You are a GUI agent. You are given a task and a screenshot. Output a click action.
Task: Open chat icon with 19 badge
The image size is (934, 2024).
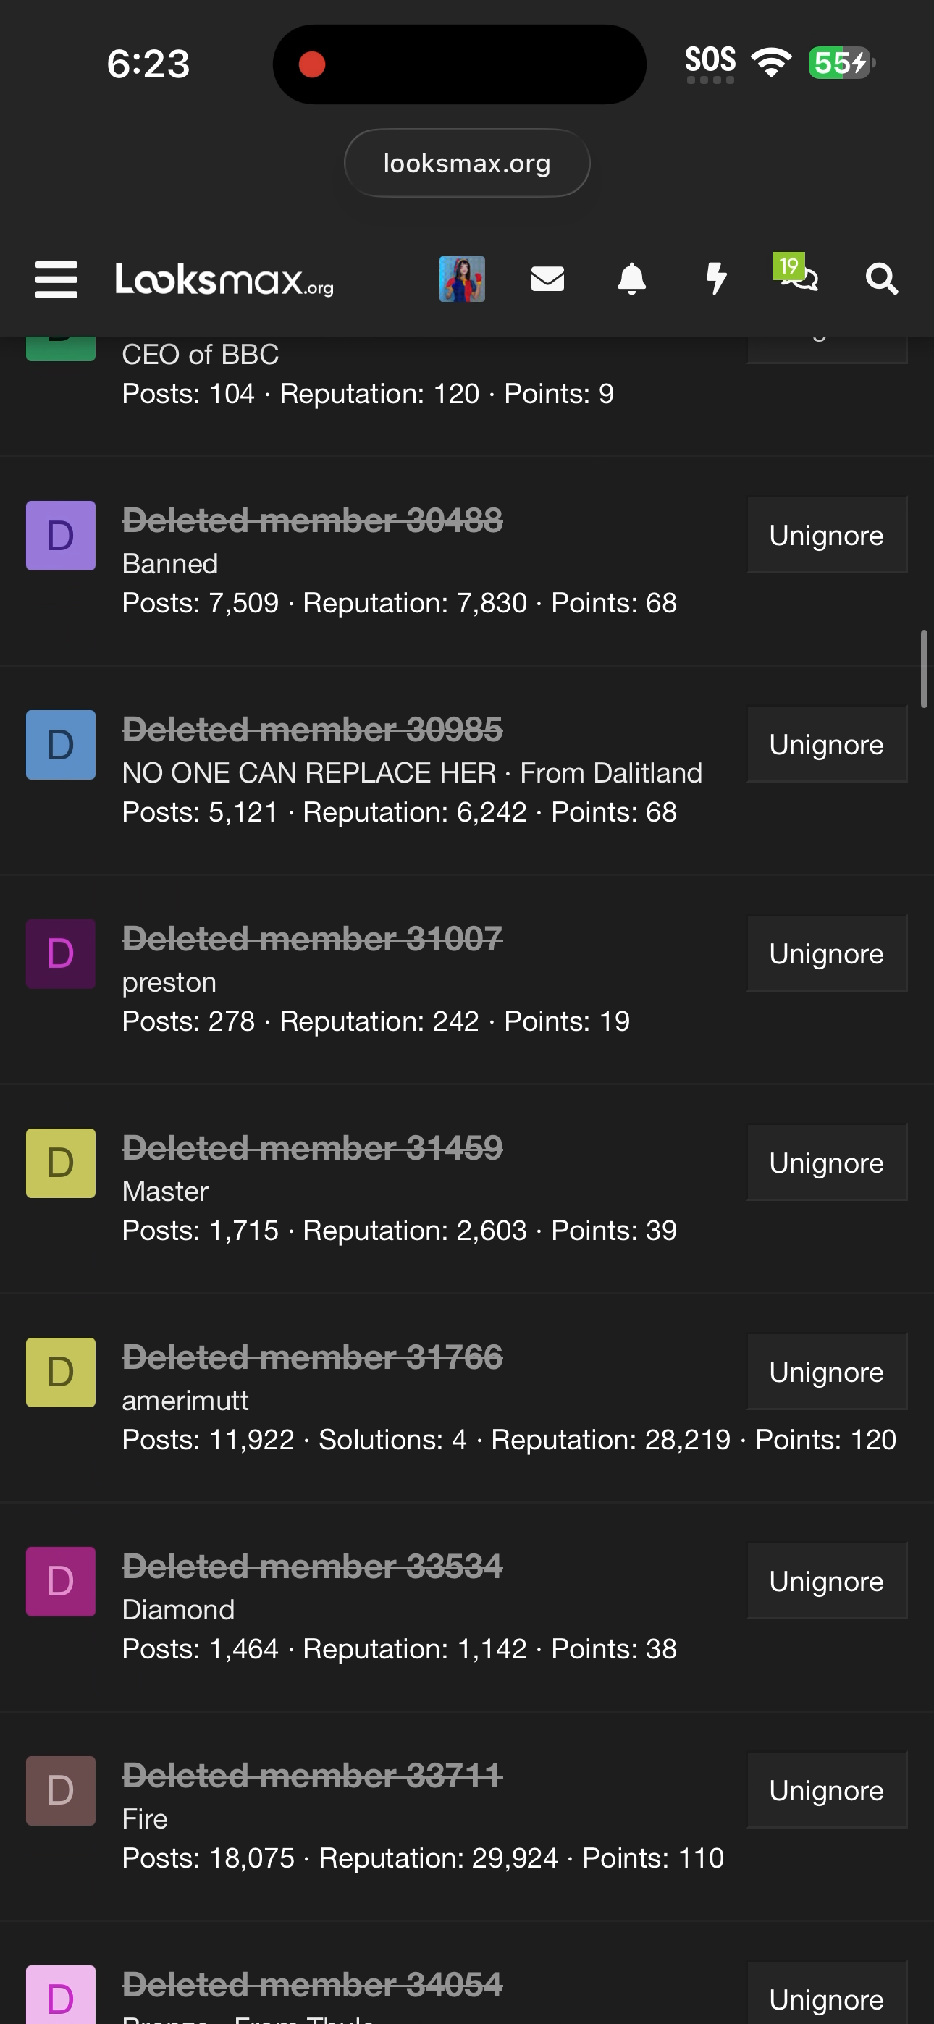[799, 277]
